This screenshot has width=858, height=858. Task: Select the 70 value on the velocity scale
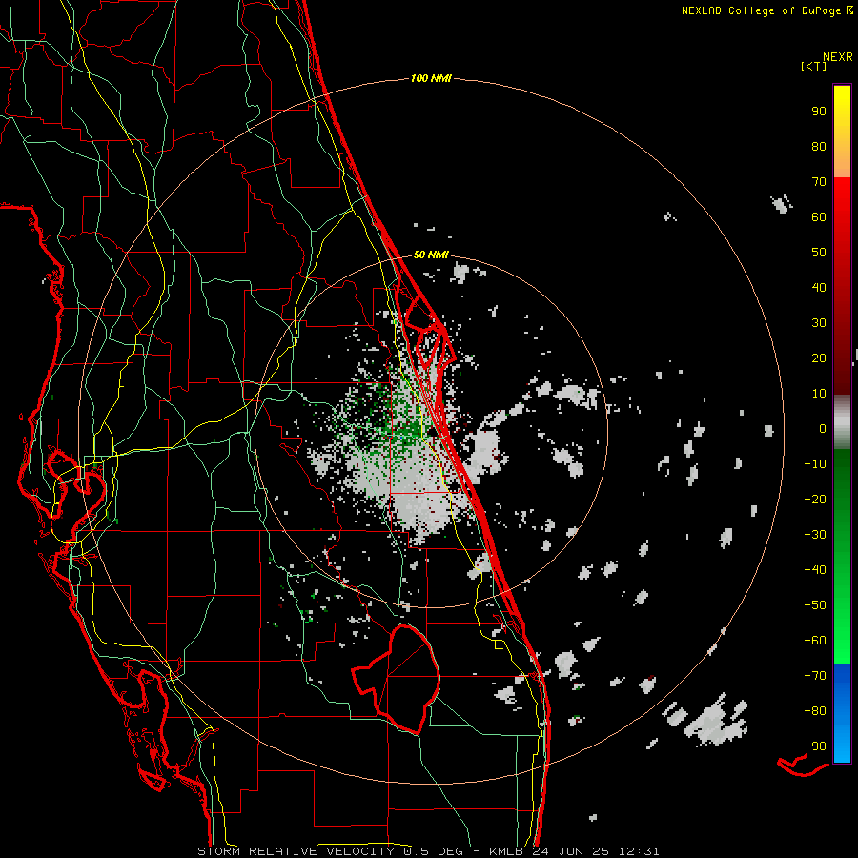(x=819, y=182)
